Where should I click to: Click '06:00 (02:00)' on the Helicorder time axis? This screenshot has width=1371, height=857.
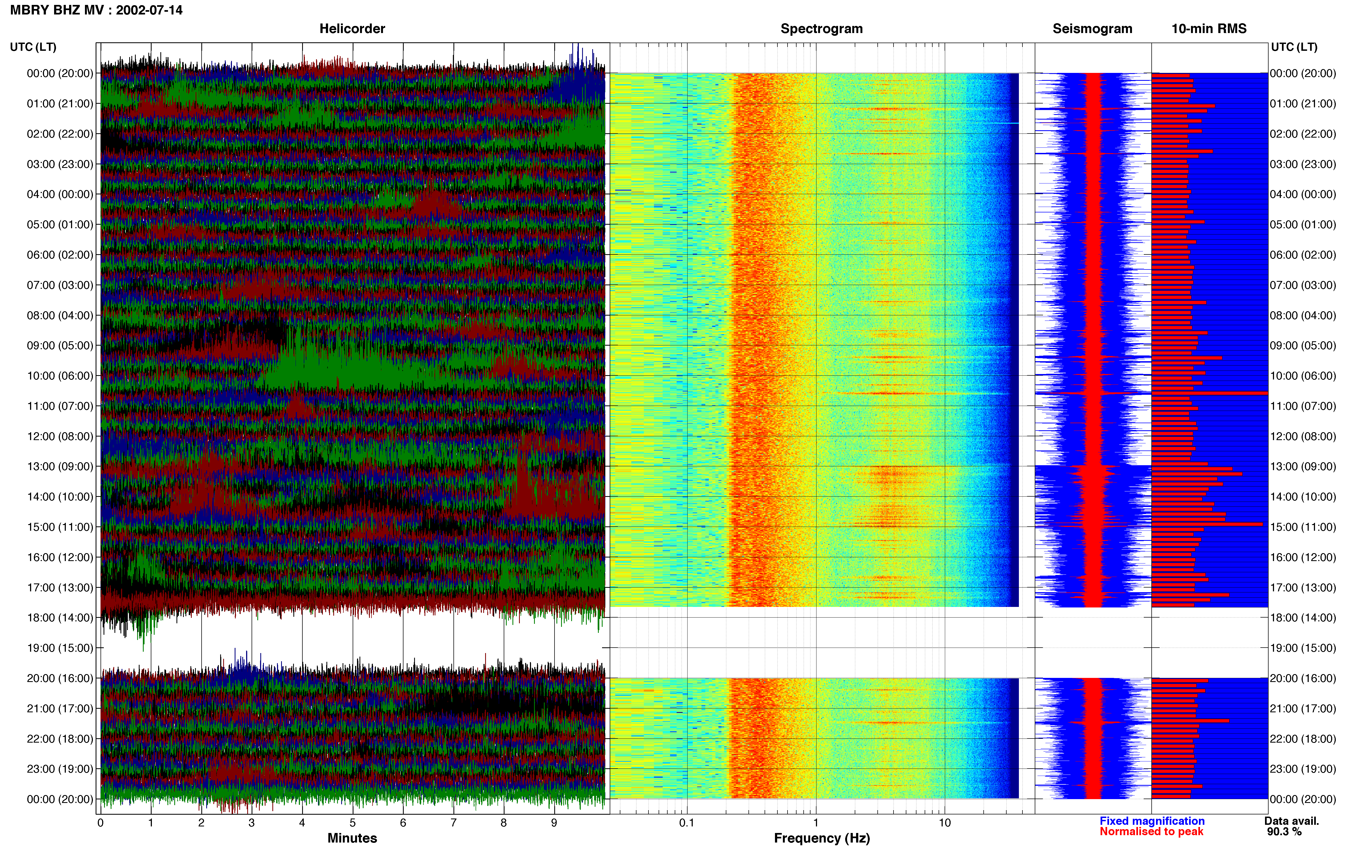(x=60, y=255)
